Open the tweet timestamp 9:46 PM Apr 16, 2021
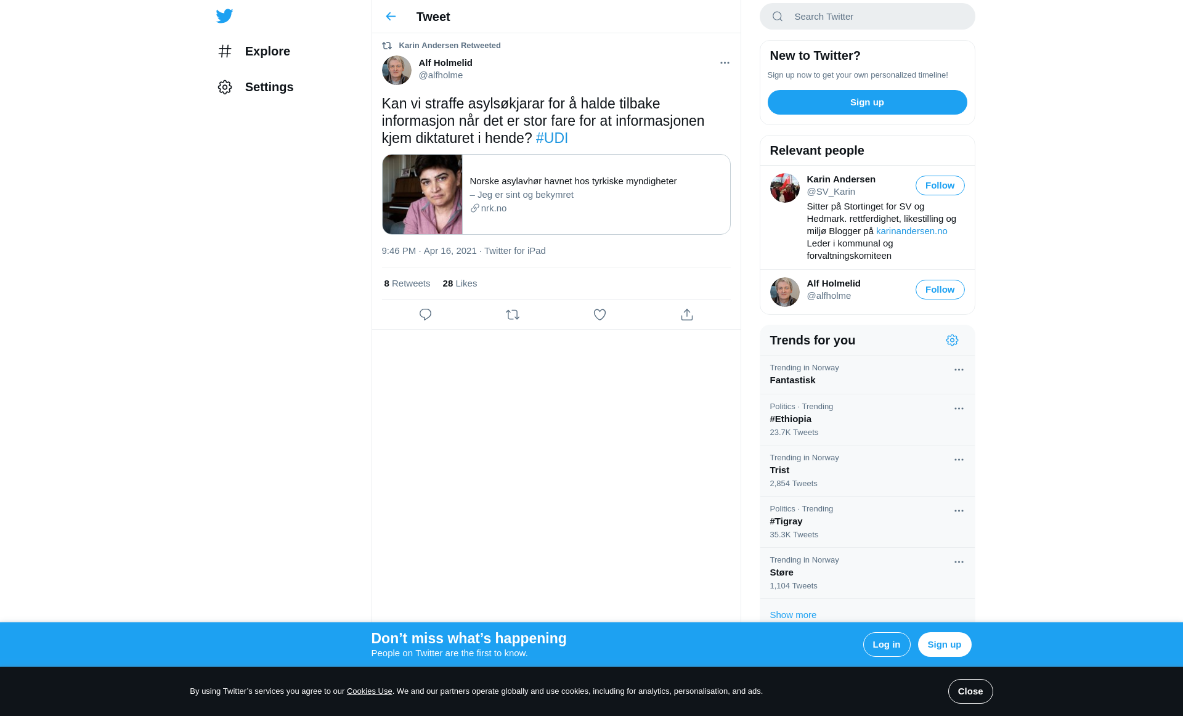Screen dimensions: 1183x716 429,251
